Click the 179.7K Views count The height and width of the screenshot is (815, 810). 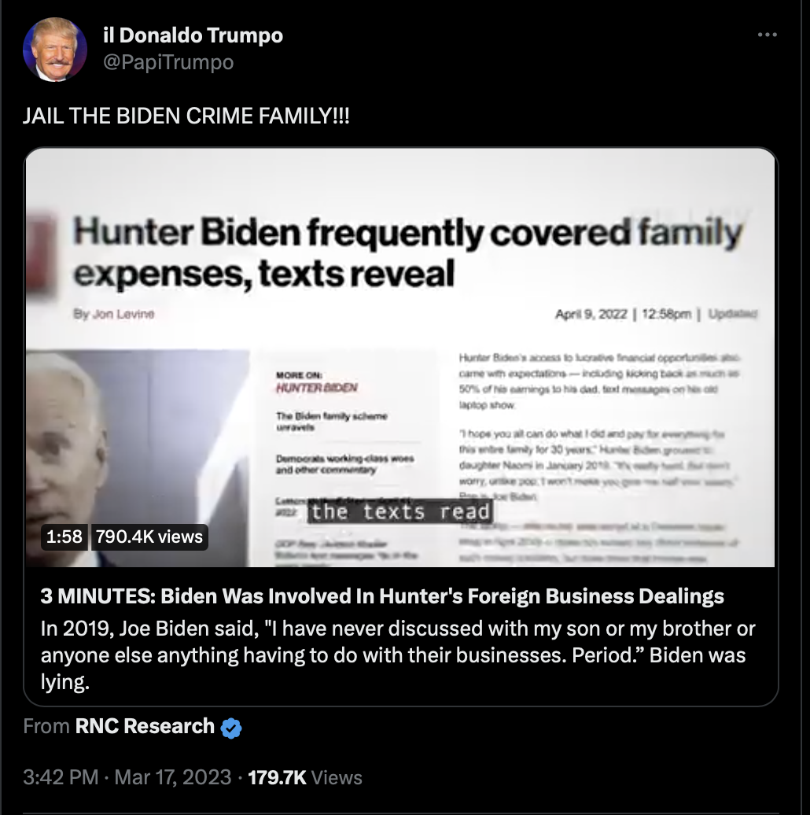305,777
